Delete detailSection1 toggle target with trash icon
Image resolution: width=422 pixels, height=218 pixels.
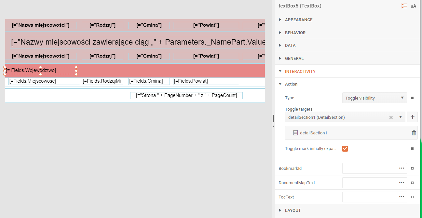[414, 133]
